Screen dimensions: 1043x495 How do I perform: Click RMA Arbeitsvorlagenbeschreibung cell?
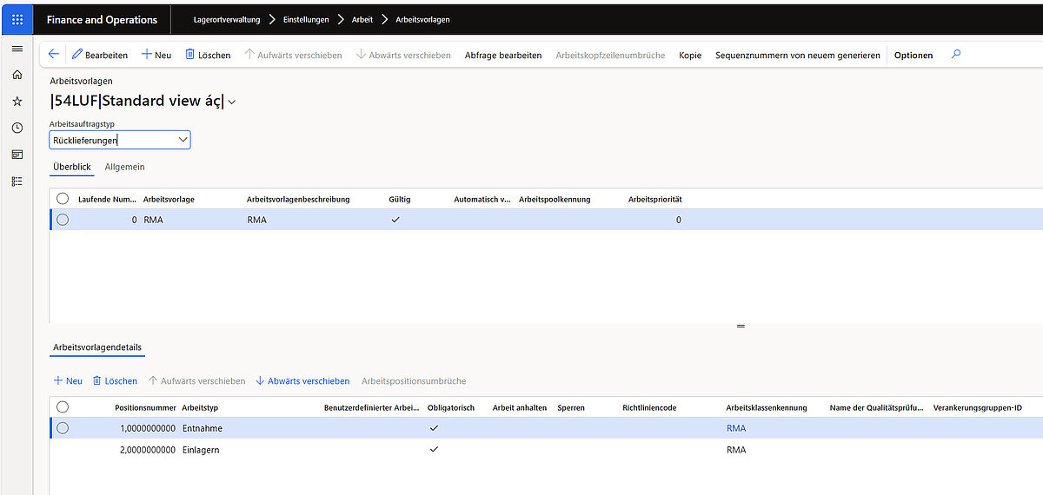click(x=256, y=220)
